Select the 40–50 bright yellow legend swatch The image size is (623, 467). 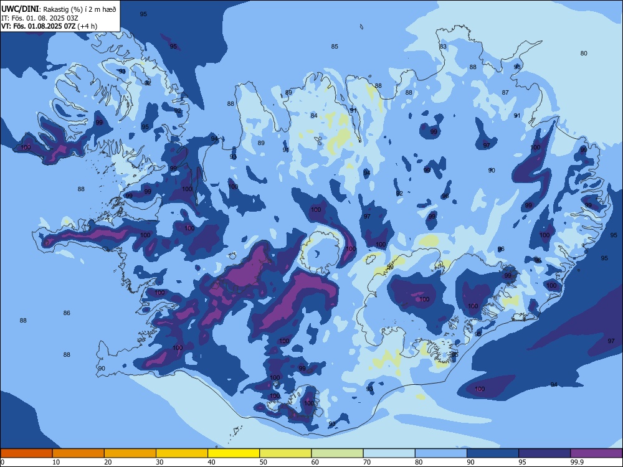pyautogui.click(x=234, y=453)
